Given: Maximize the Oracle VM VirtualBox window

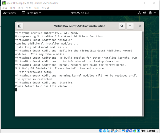Looking at the screenshot, I should pyautogui.click(x=145, y=3).
